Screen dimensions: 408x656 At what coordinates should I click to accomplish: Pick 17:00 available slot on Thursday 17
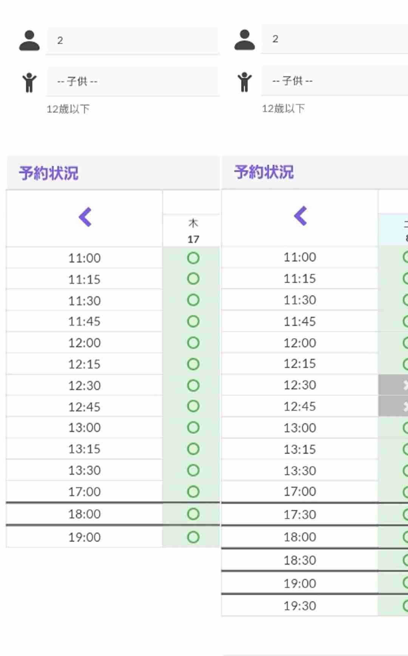tap(193, 492)
